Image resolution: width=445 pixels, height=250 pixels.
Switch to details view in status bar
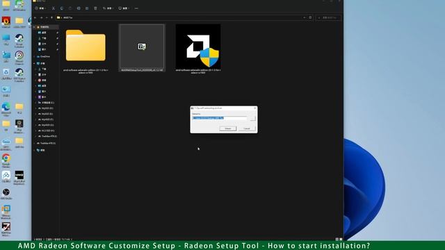click(337, 240)
